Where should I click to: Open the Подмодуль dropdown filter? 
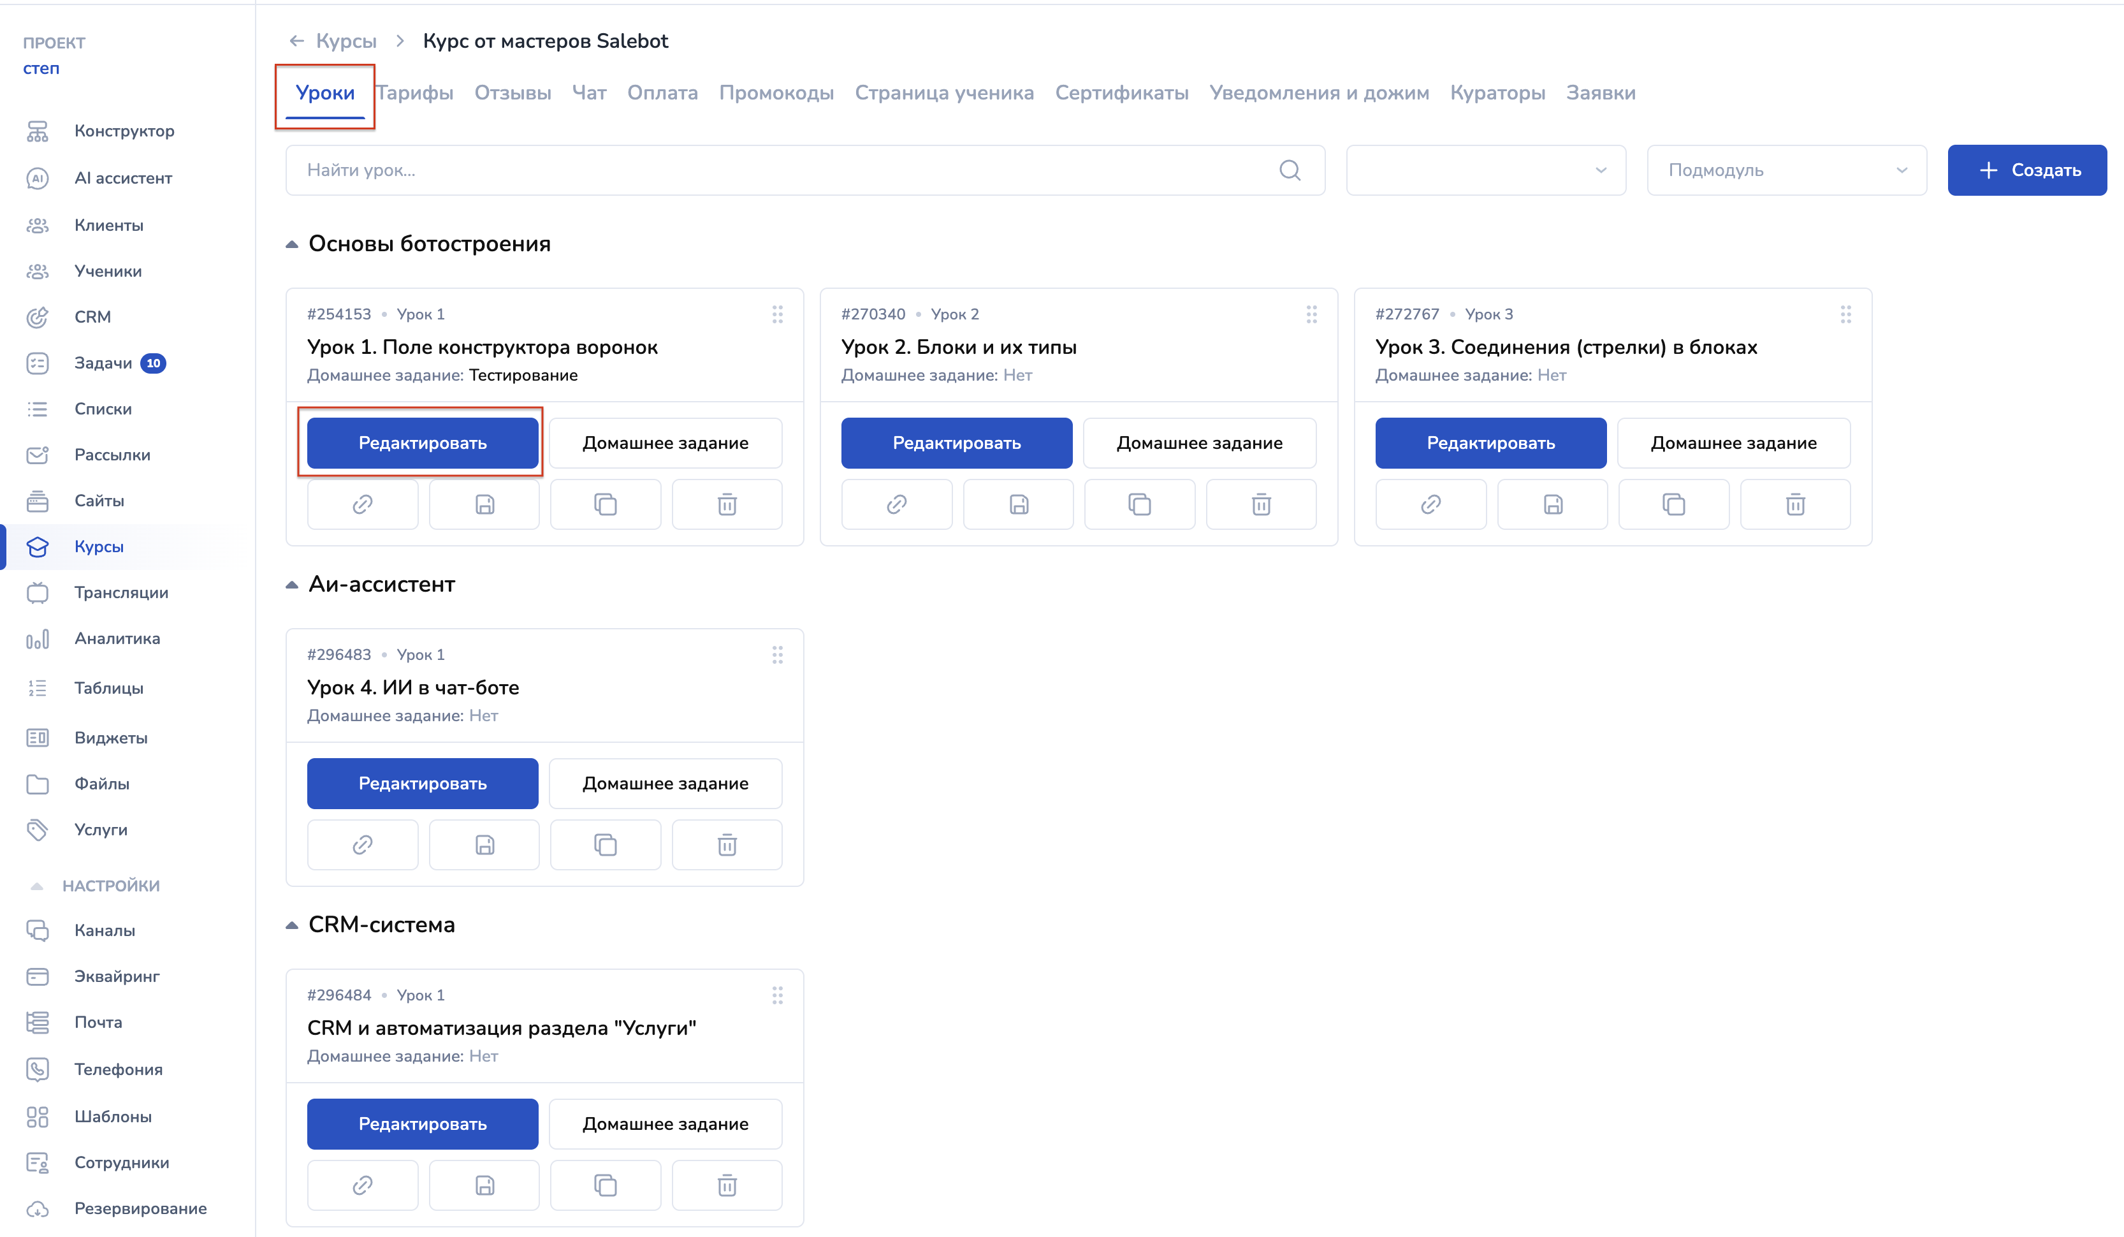coord(1786,170)
